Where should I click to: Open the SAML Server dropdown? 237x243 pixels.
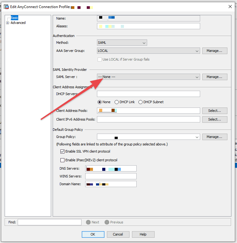click(148, 77)
